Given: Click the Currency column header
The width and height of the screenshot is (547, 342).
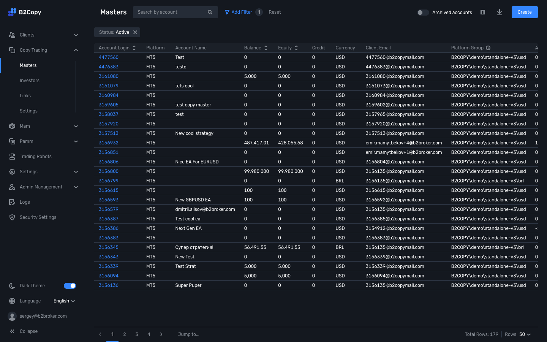Looking at the screenshot, I should pyautogui.click(x=345, y=48).
